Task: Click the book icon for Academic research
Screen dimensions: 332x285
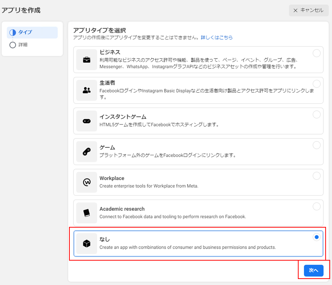Action: (87, 213)
